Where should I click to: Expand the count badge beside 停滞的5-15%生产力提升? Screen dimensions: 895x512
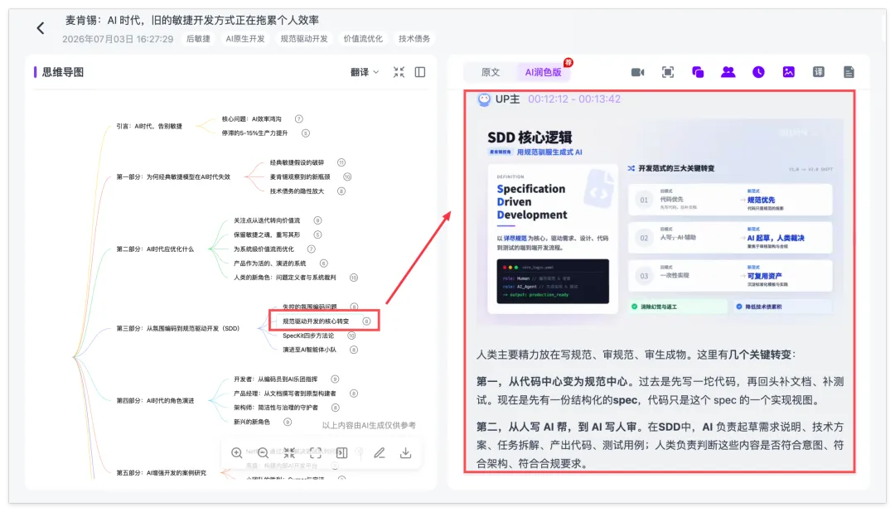point(305,133)
